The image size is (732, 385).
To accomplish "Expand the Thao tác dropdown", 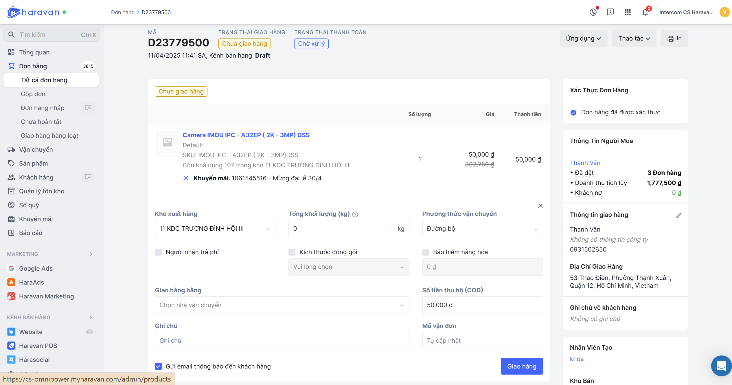I will [634, 38].
